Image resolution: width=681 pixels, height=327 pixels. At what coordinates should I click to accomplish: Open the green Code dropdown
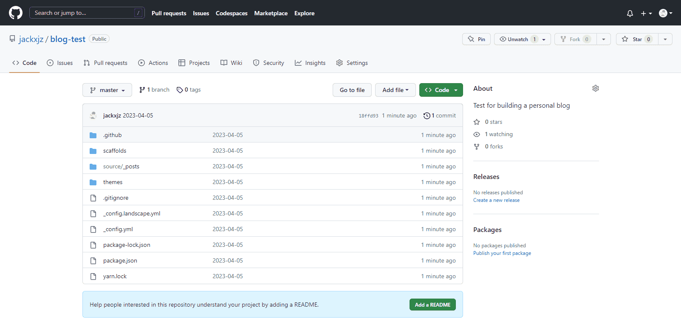click(441, 90)
